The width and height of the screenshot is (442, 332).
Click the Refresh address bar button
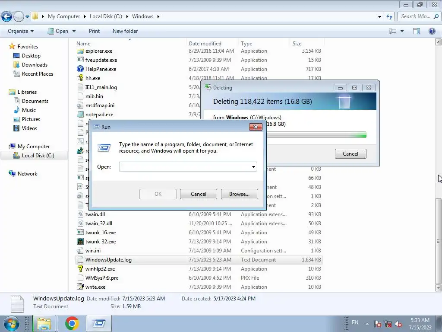tap(389, 17)
